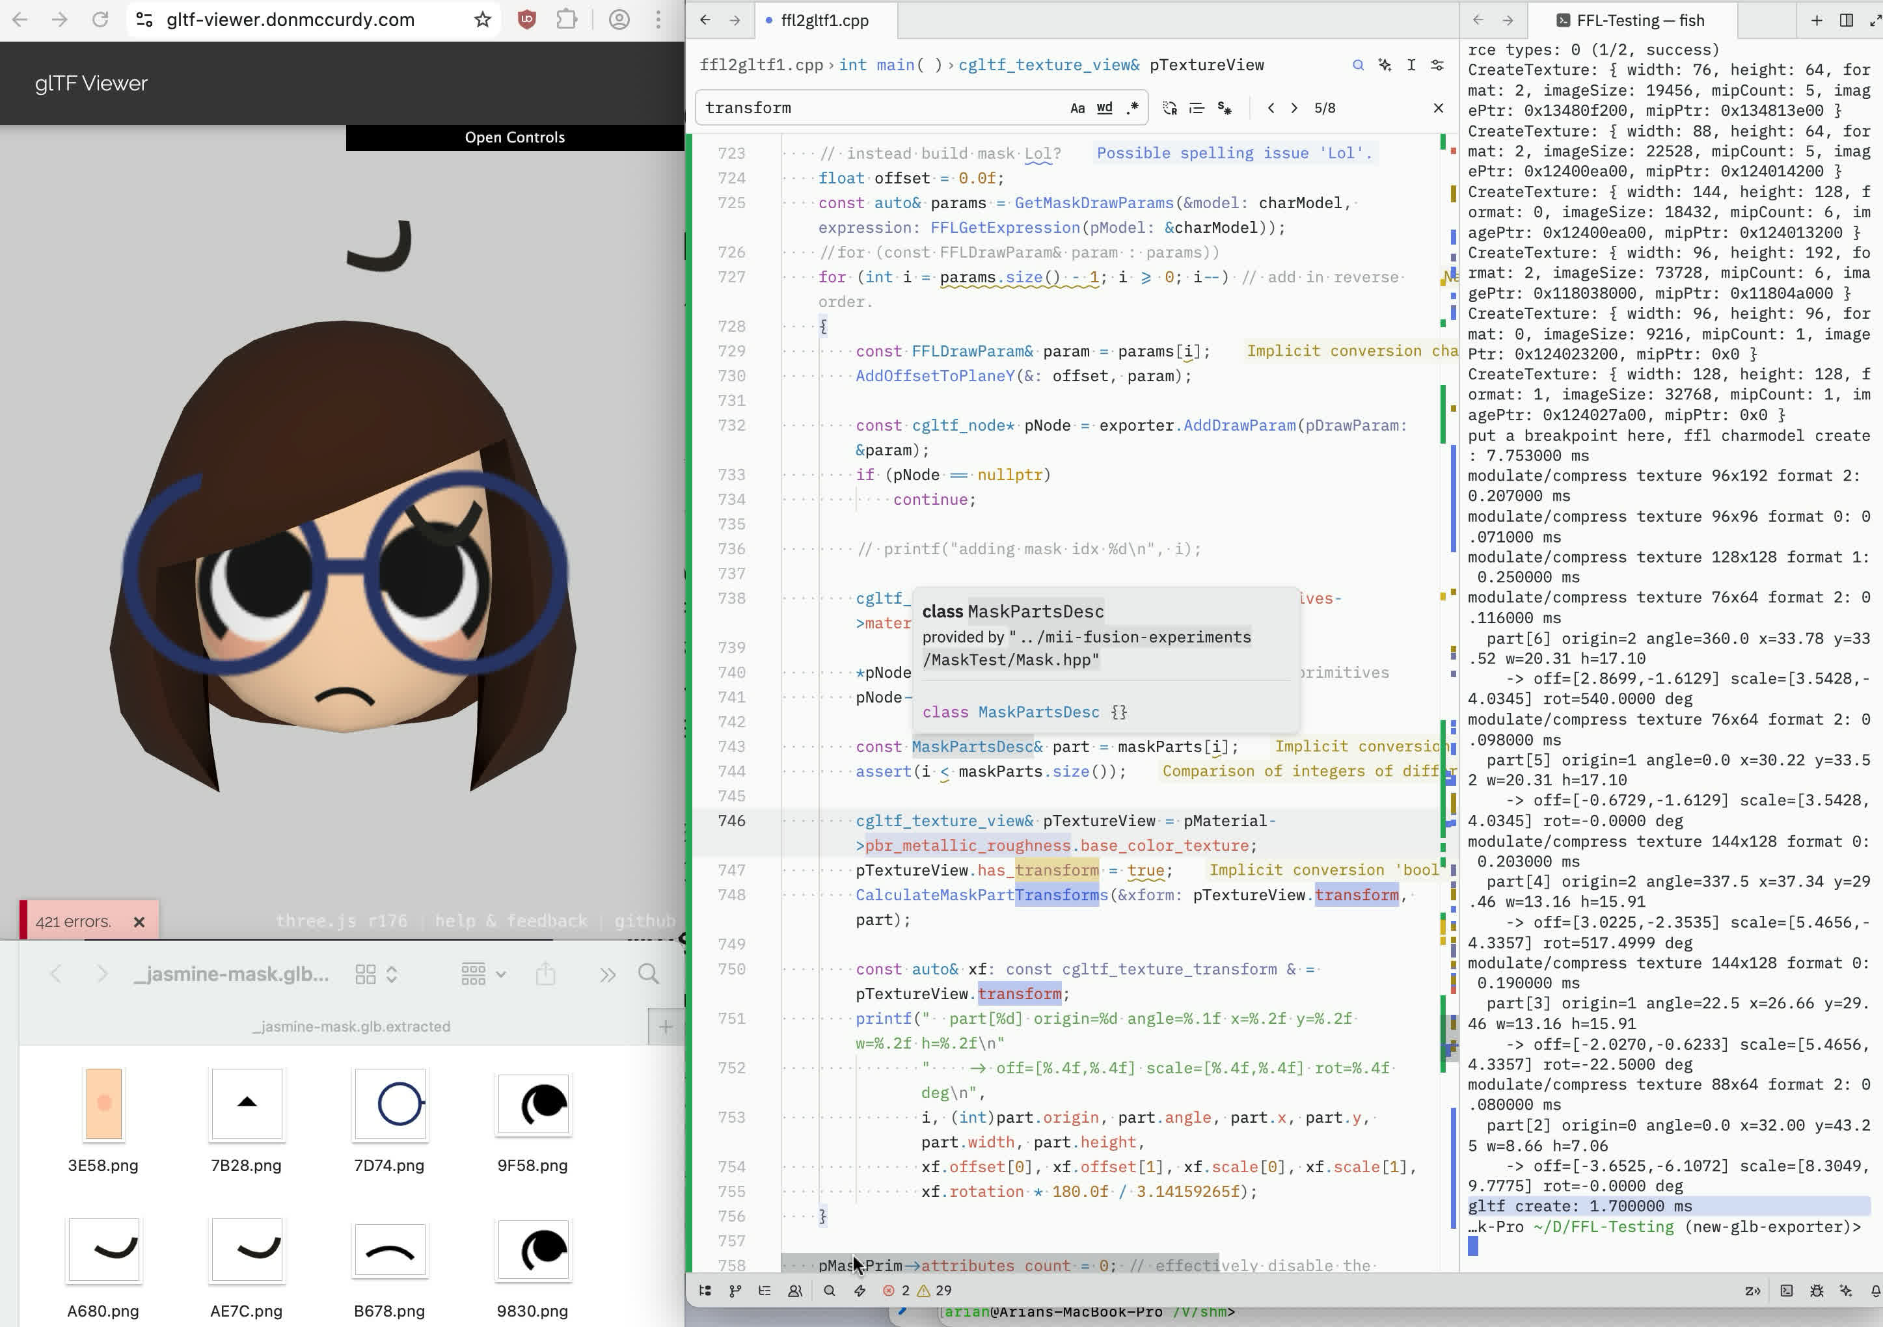Screen dimensions: 1883x1327
Task: Show notifications bell in status bar
Action: click(1875, 1290)
